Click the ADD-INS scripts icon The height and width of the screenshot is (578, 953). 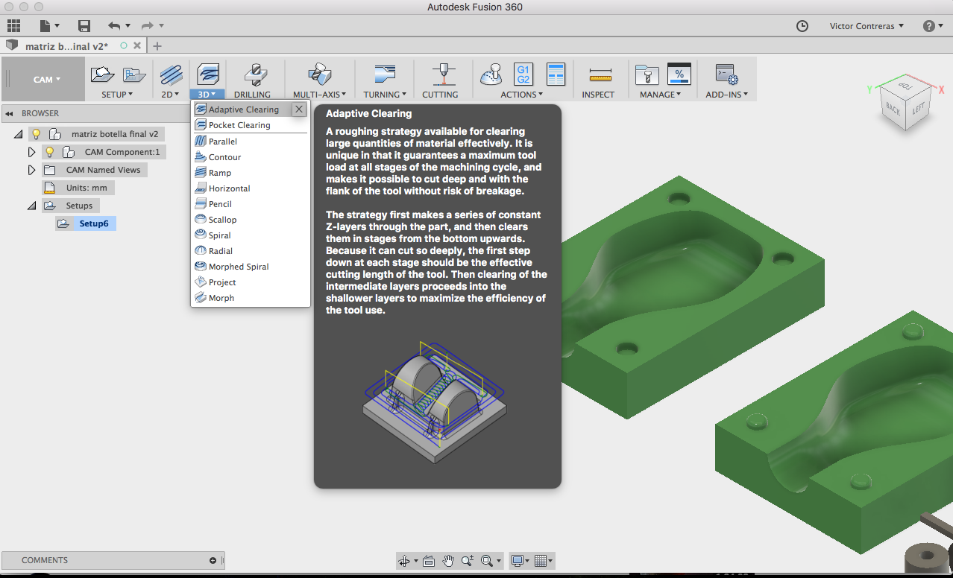[x=726, y=74]
